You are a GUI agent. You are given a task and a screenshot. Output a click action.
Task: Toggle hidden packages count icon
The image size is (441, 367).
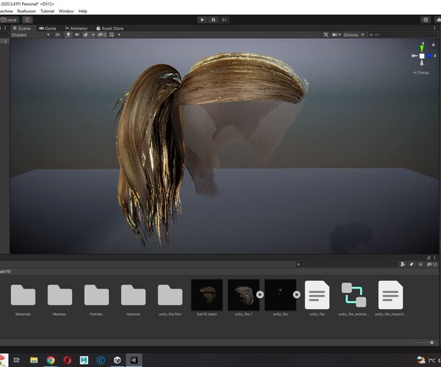432,264
